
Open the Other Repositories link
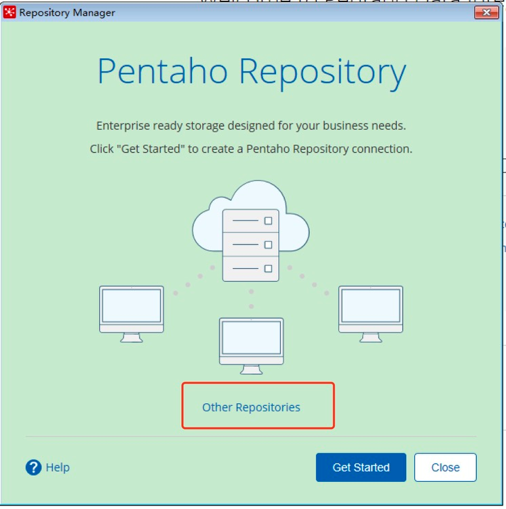click(251, 407)
